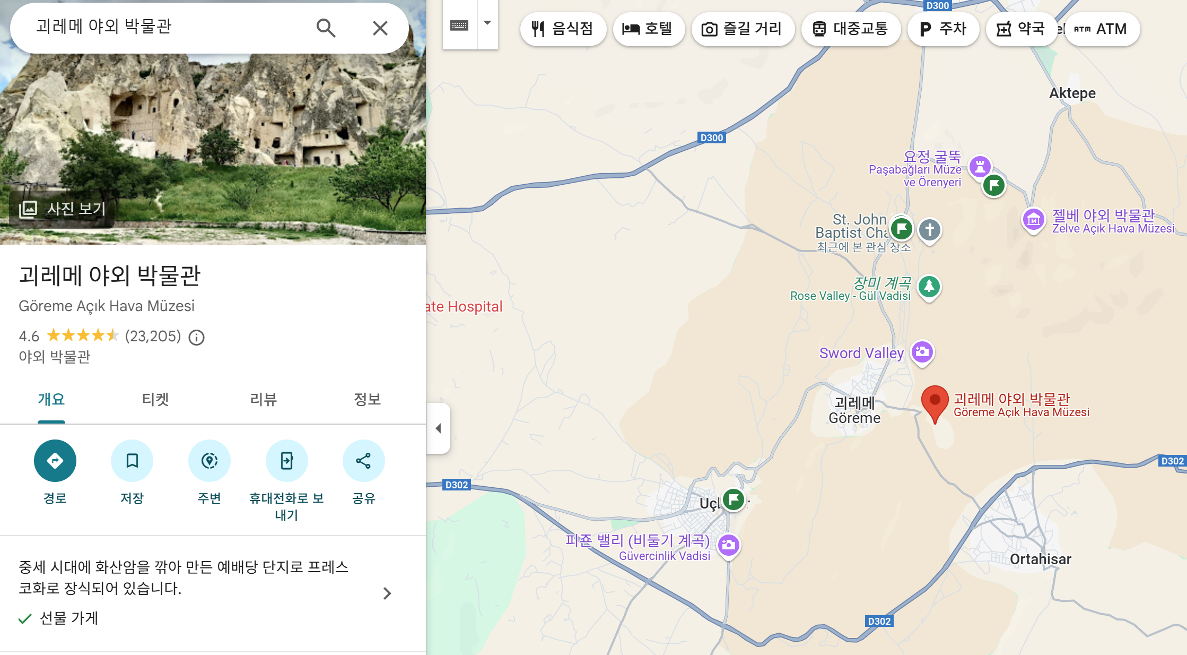Click the St. John Baptist church cross marker

click(930, 230)
